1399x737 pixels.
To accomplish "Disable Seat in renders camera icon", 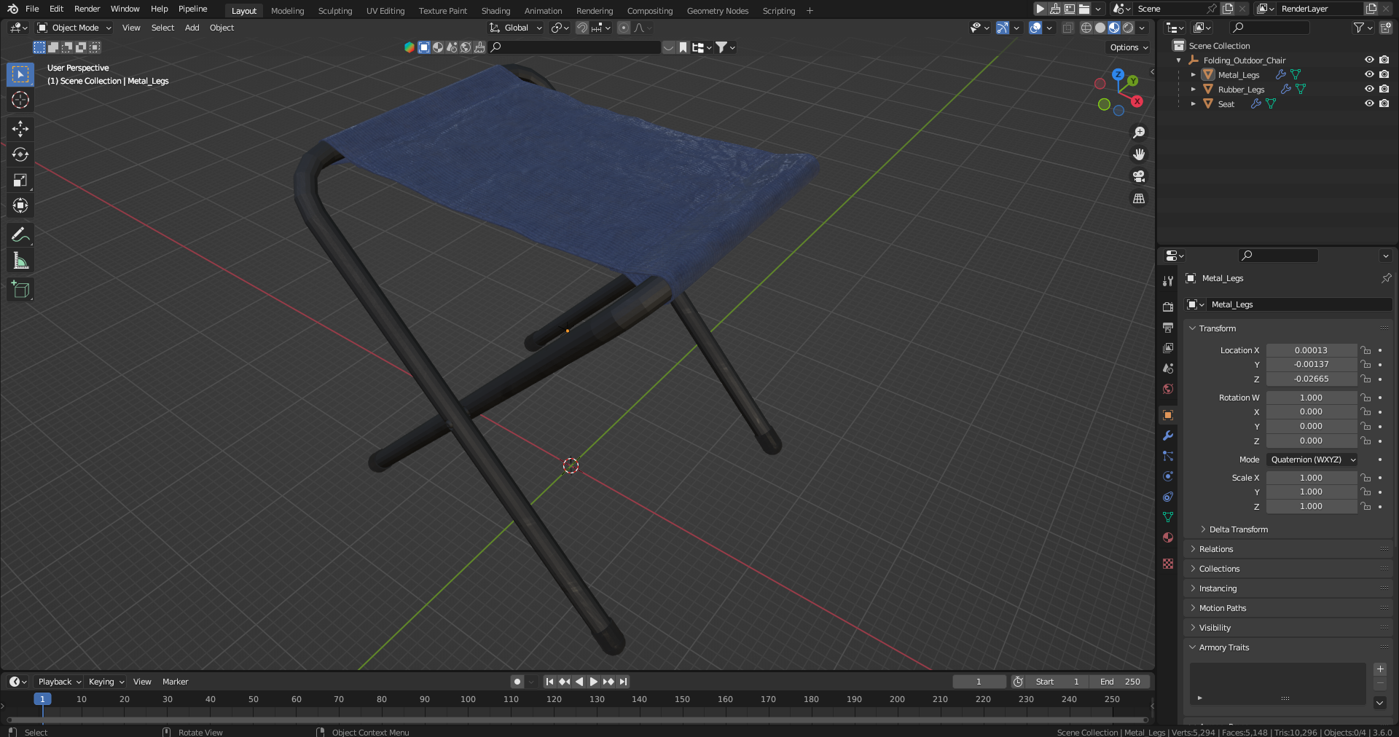I will [x=1384, y=103].
